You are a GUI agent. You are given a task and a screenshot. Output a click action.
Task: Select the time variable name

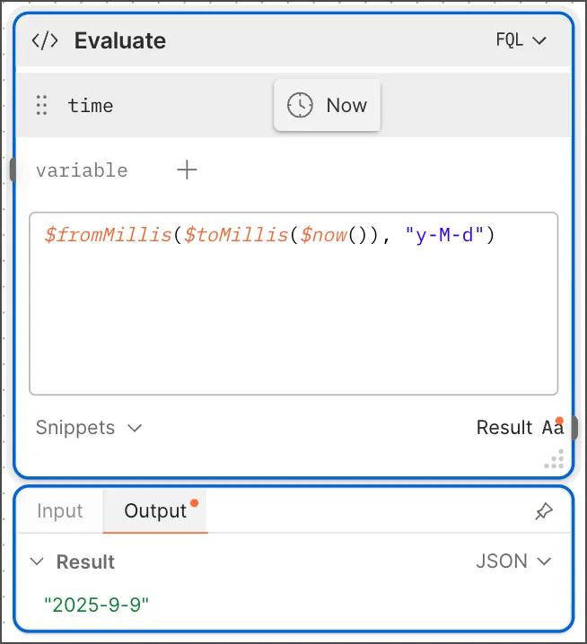pos(91,106)
